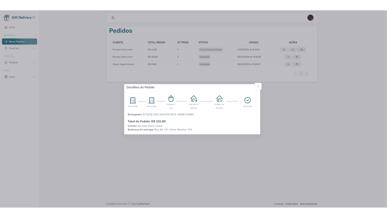Open the CodifyTech footer link
The image size is (387, 218).
tap(143, 204)
